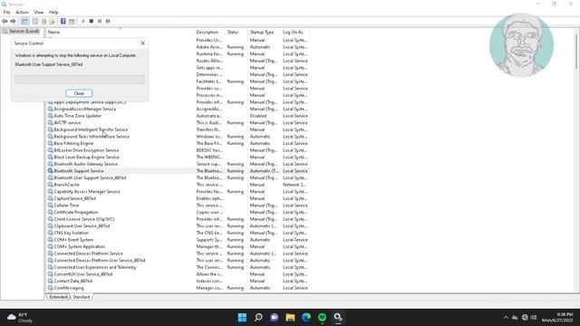Click the volume icon in system tray
Screen dimensions: 580x326
[534, 318]
